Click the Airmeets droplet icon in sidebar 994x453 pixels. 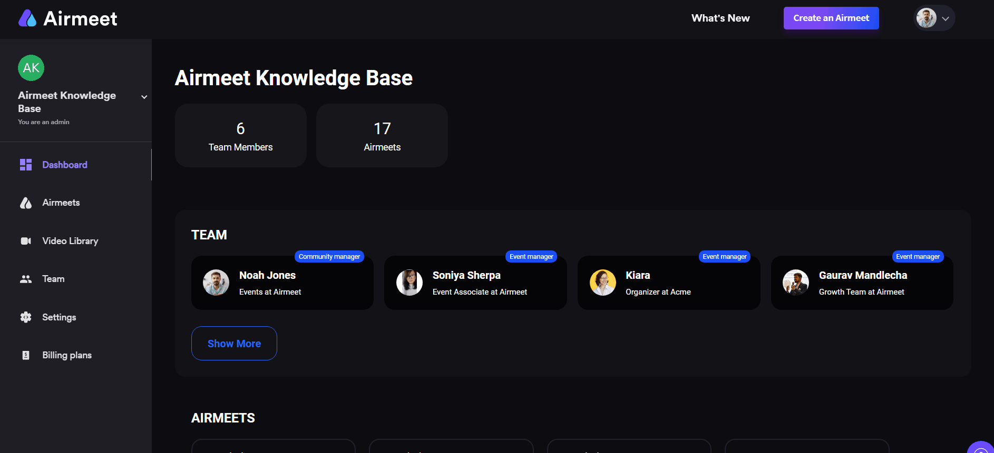tap(26, 203)
